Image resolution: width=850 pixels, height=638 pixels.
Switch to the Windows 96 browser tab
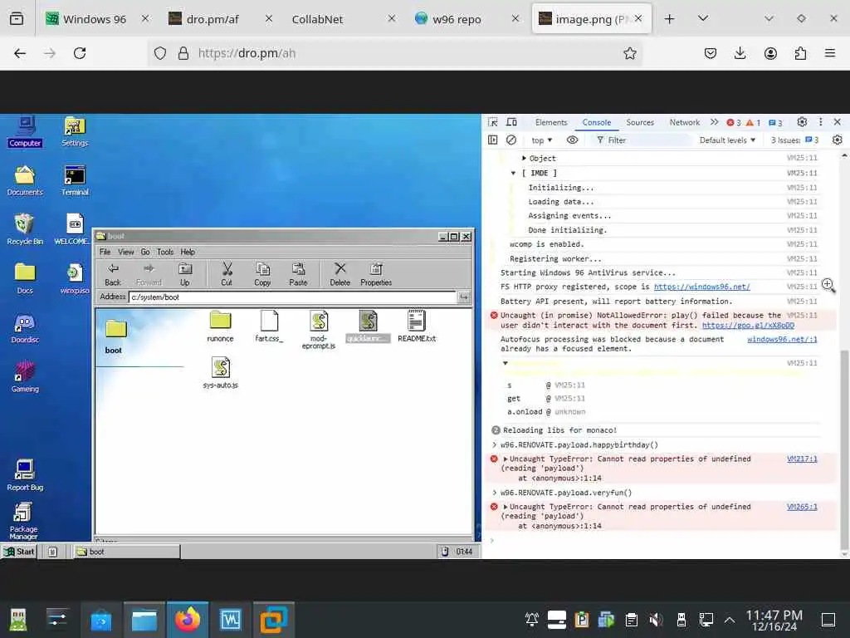pos(95,19)
